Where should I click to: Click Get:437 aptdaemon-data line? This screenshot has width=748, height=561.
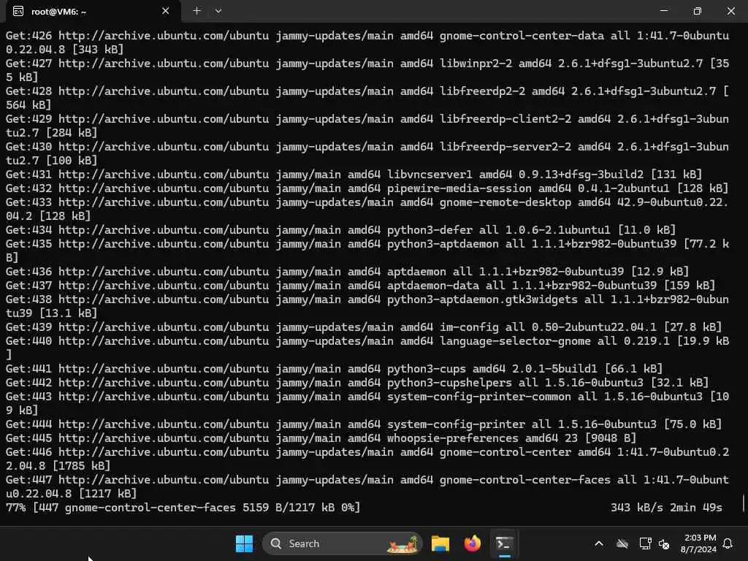pos(361,286)
